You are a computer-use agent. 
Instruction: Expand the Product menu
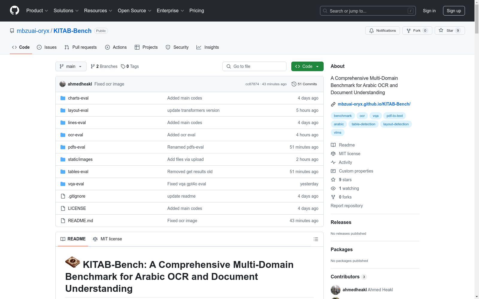[37, 11]
